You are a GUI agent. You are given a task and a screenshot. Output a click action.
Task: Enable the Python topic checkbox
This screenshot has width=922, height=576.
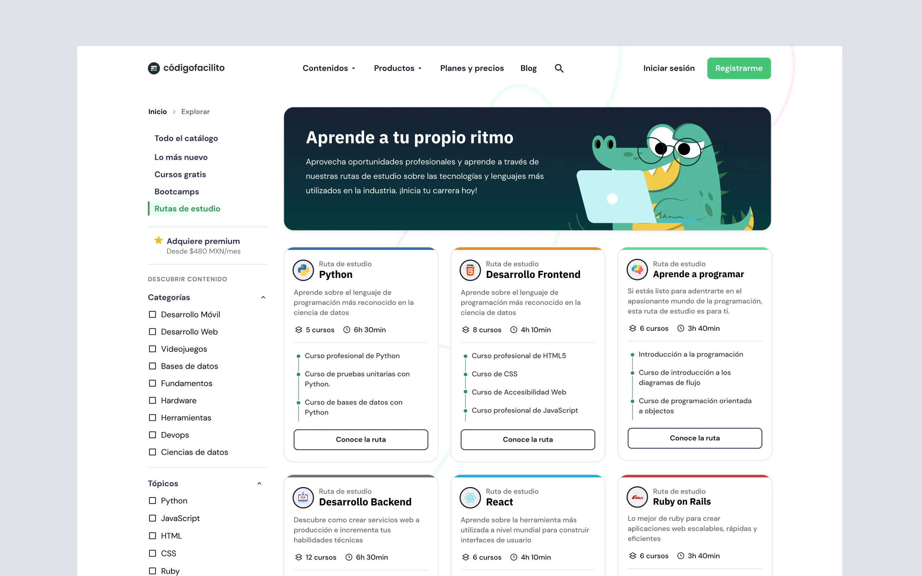[152, 500]
